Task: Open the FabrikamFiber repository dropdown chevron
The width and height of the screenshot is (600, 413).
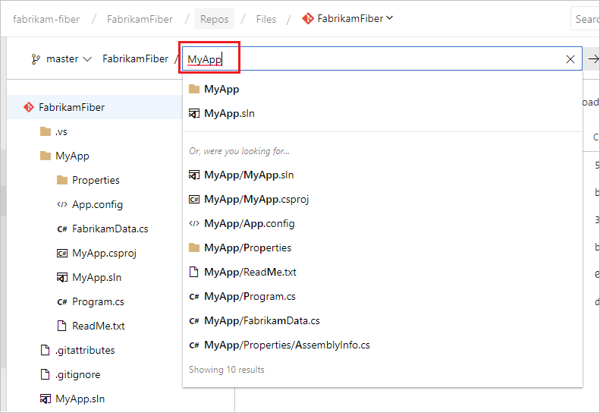Action: click(x=390, y=18)
